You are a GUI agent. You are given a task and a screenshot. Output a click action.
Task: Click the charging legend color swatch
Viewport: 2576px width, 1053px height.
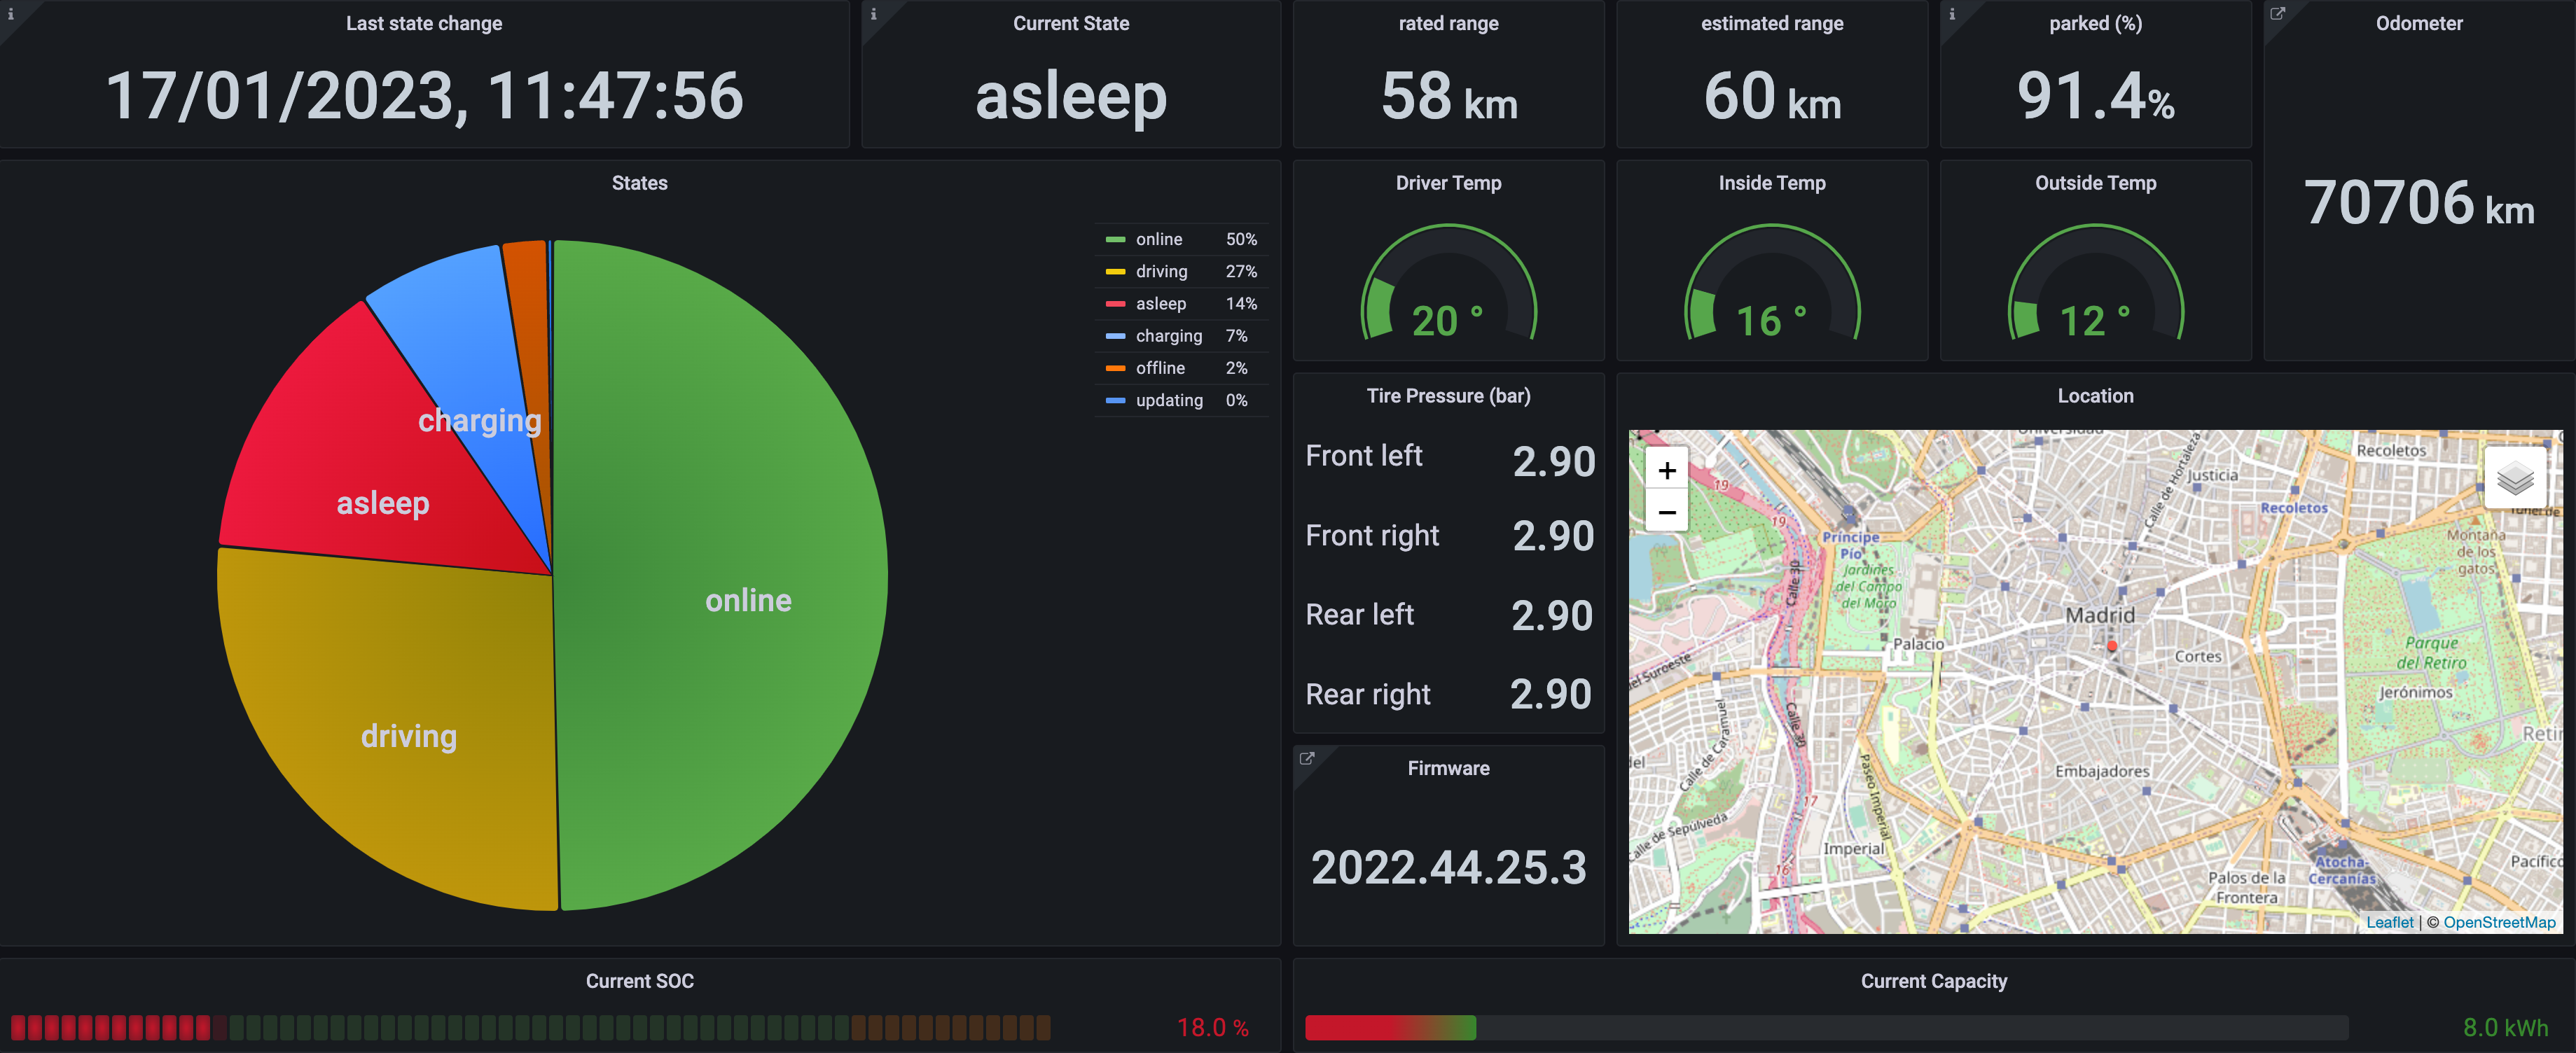click(x=1115, y=336)
